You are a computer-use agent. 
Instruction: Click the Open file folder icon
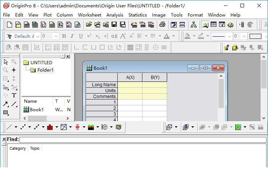click(x=89, y=25)
